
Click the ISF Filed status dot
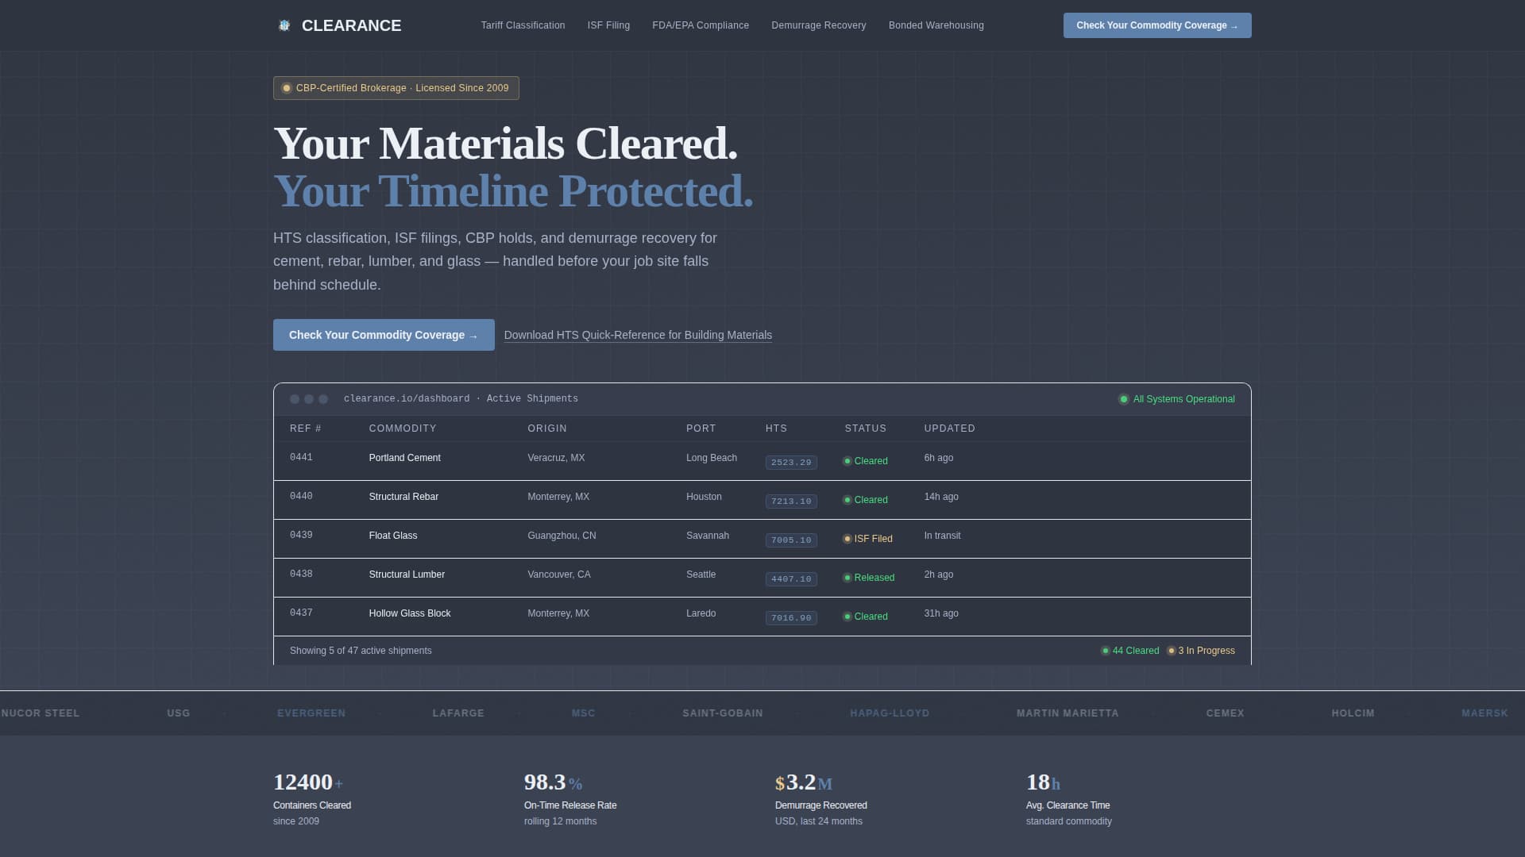[x=847, y=539]
